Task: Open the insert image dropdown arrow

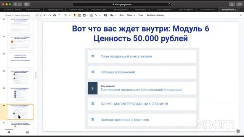Action: point(87,15)
